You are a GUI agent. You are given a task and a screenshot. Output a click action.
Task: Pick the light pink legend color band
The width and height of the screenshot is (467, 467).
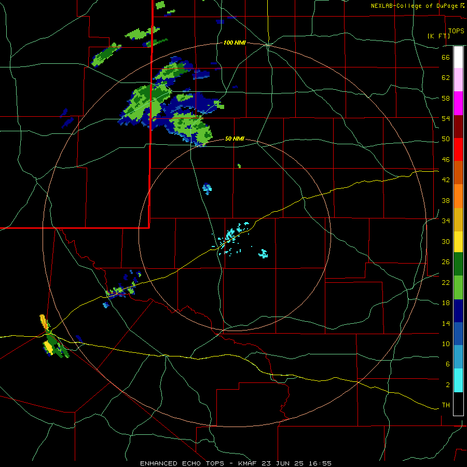(x=458, y=80)
